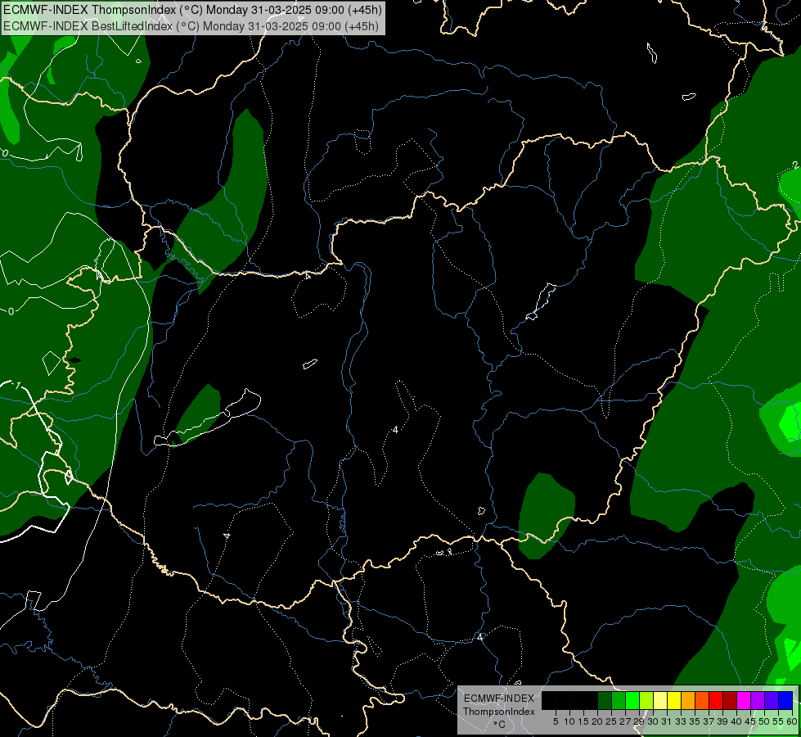
Task: Click legend tick value '33'
Action: [681, 721]
